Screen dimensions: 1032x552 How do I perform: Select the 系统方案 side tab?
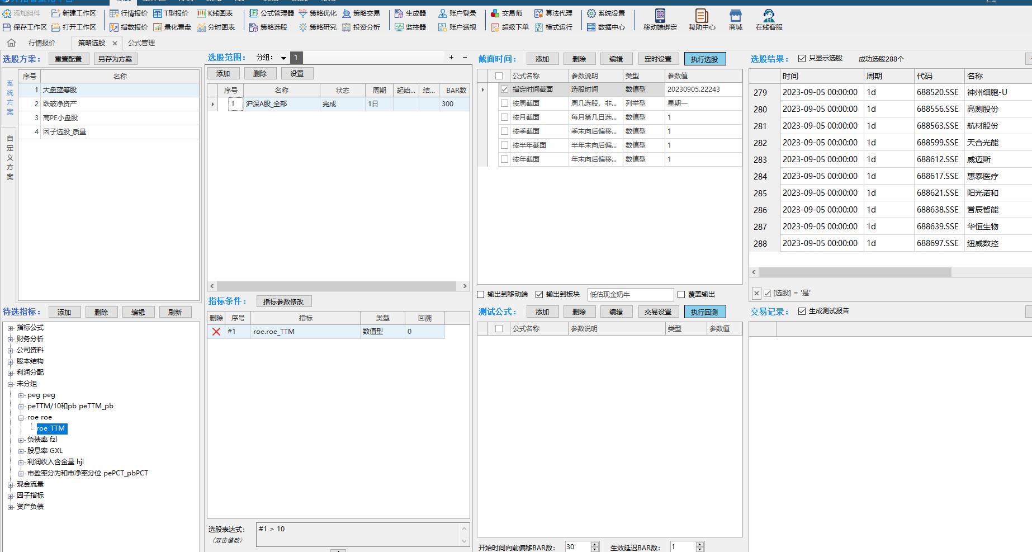[10, 97]
